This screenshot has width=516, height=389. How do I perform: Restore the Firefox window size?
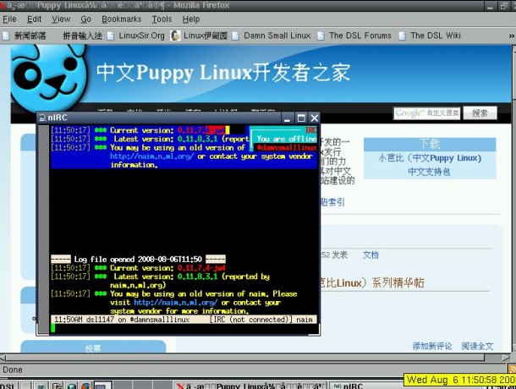(503, 6)
